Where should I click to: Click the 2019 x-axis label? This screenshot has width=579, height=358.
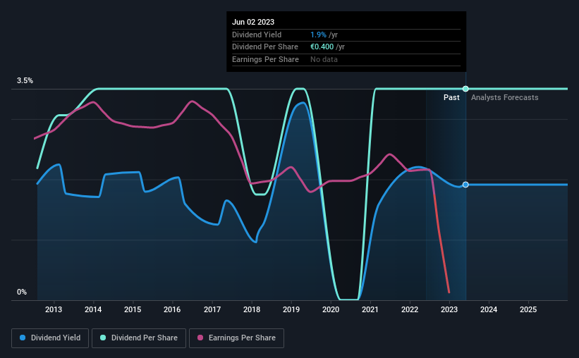(x=291, y=309)
